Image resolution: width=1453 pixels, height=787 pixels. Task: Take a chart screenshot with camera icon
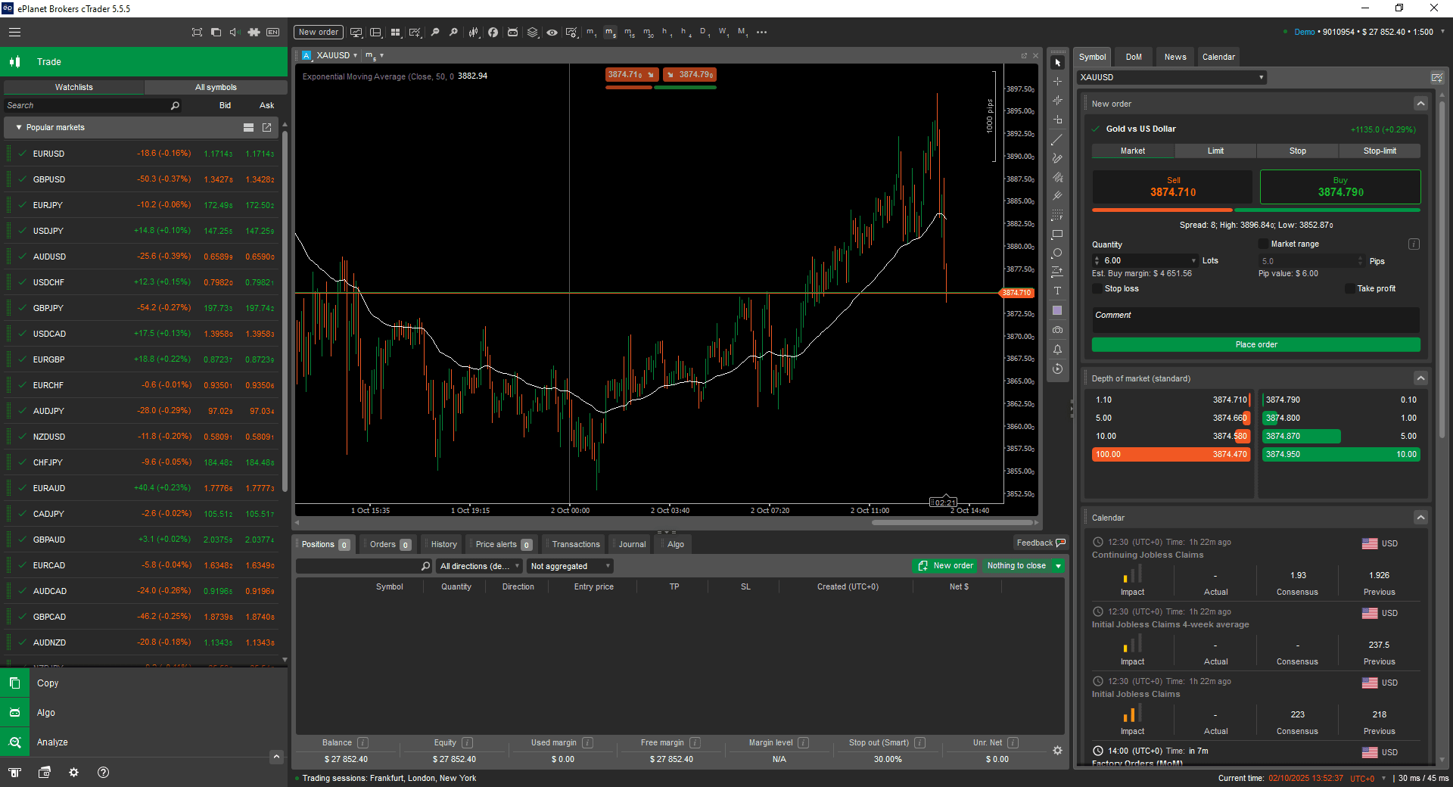[x=1057, y=330]
